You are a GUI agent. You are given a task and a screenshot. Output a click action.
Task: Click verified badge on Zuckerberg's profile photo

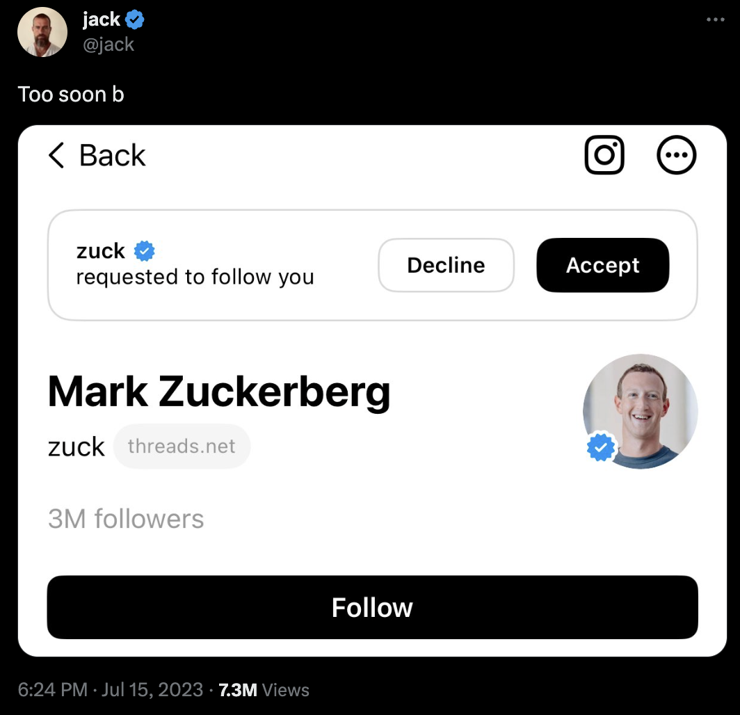(x=601, y=447)
